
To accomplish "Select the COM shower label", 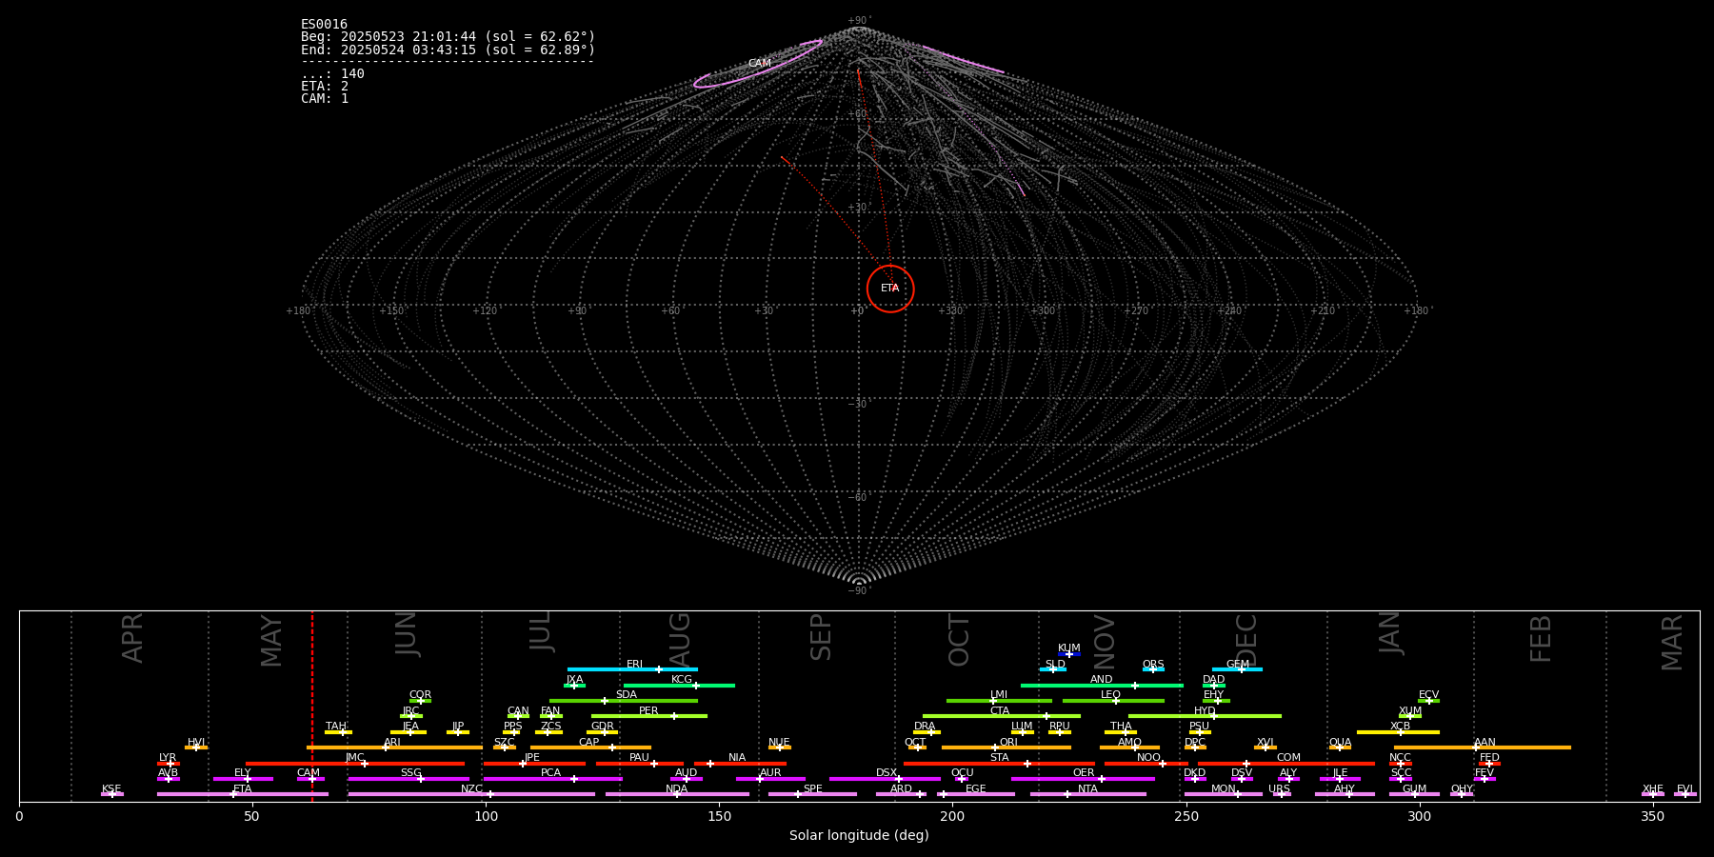I will (1288, 757).
